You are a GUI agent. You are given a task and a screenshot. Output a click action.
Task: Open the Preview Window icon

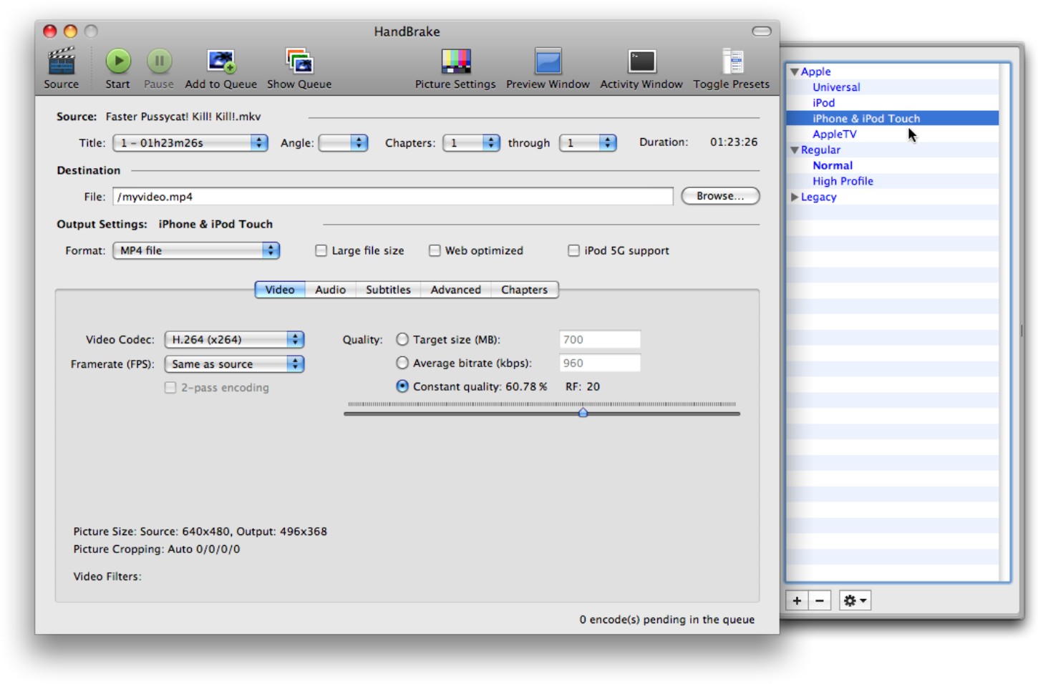point(548,62)
